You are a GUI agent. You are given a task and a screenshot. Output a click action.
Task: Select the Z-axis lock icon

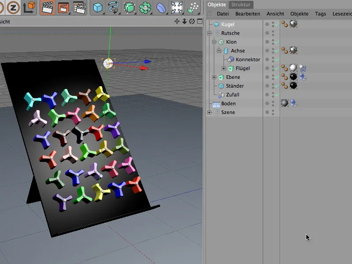coord(12,7)
